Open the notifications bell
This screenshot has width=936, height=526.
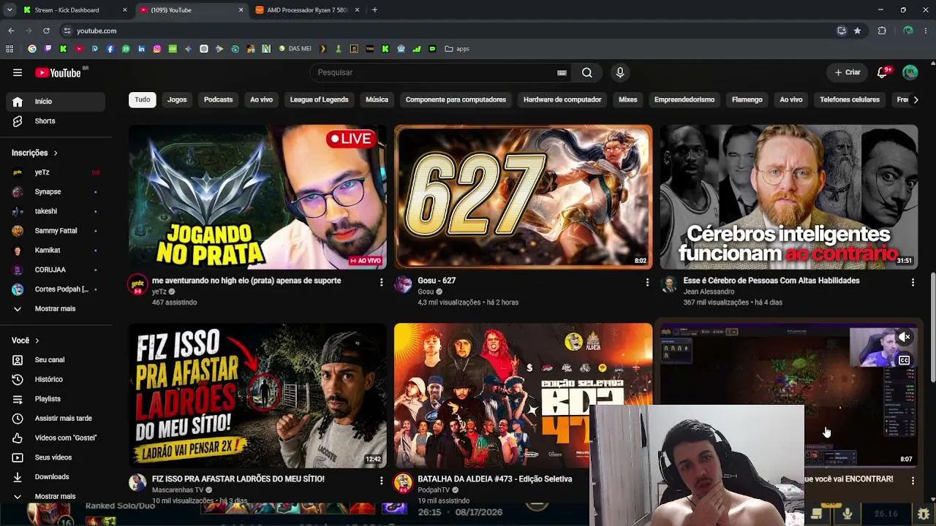point(883,72)
